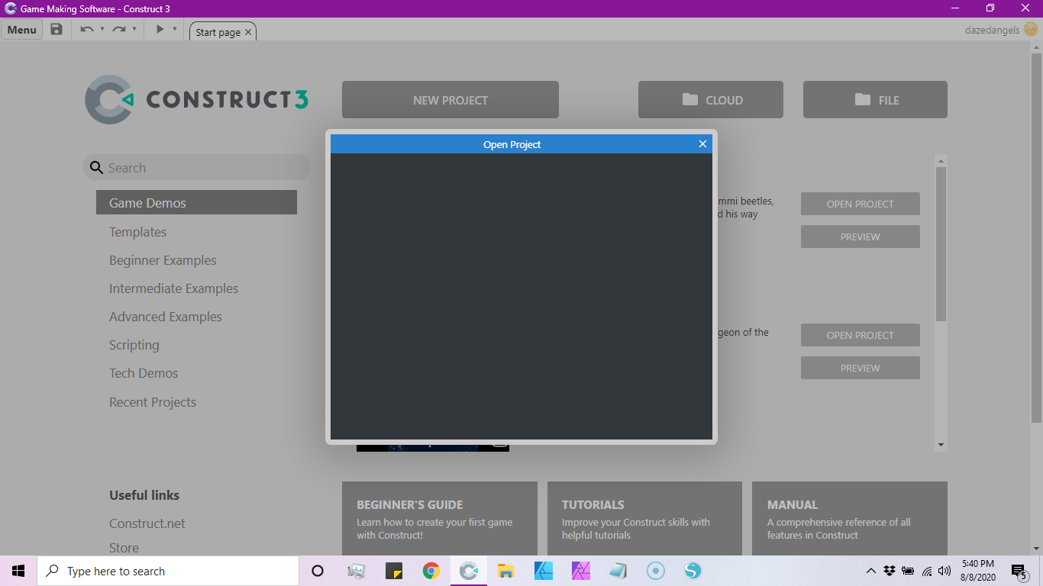The height and width of the screenshot is (586, 1043).
Task: Show hidden system tray icons
Action: coord(870,571)
